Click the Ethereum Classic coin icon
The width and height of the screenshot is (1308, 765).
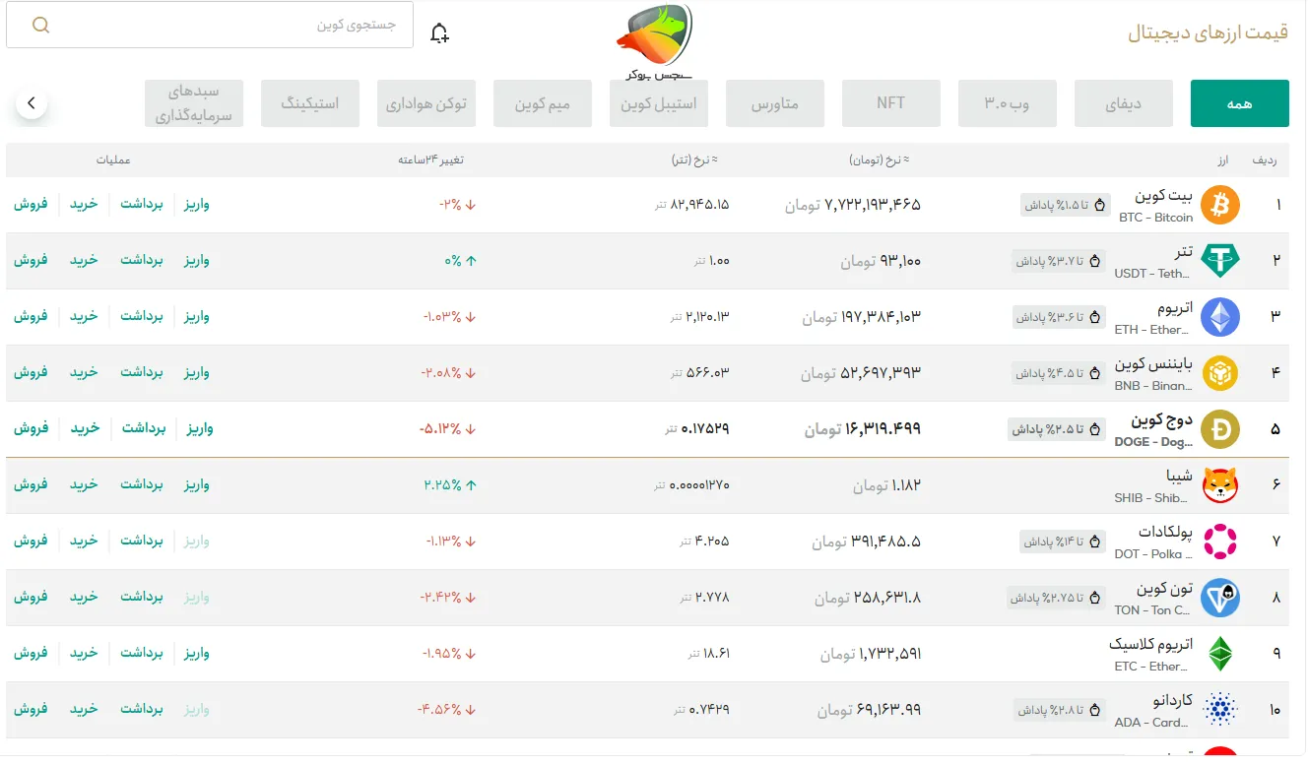pos(1219,653)
